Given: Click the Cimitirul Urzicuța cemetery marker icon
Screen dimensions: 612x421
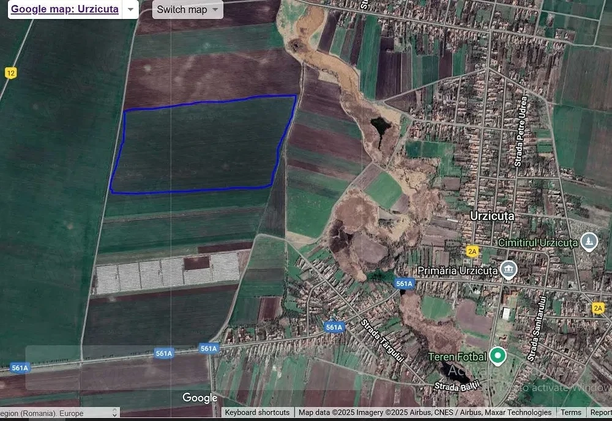Looking at the screenshot, I should coord(589,242).
